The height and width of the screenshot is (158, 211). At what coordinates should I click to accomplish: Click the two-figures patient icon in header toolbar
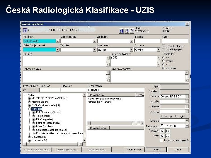(x=121, y=31)
